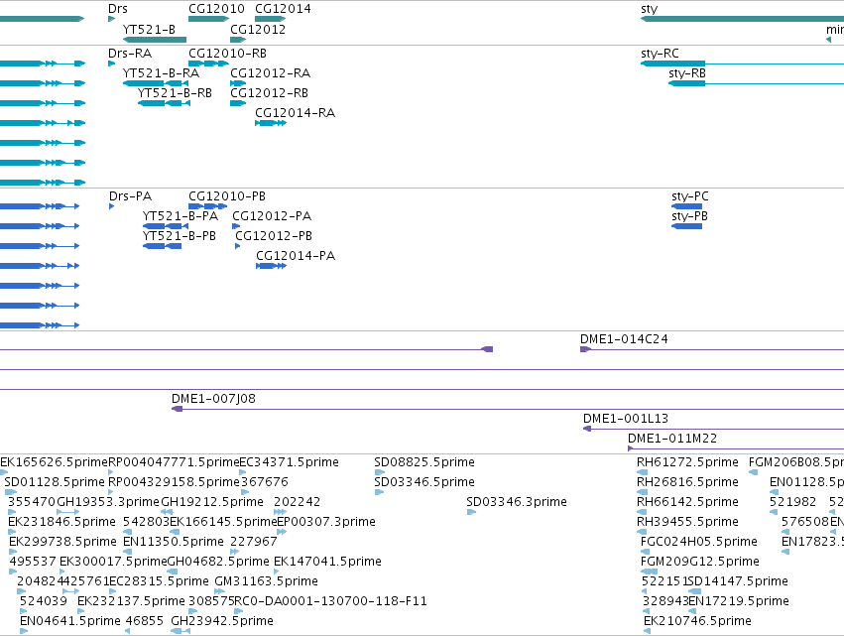
Task: Select the CG12012-PA protein label
Action: click(272, 216)
